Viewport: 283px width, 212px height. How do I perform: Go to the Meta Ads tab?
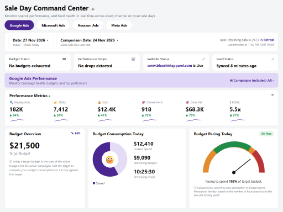click(119, 25)
